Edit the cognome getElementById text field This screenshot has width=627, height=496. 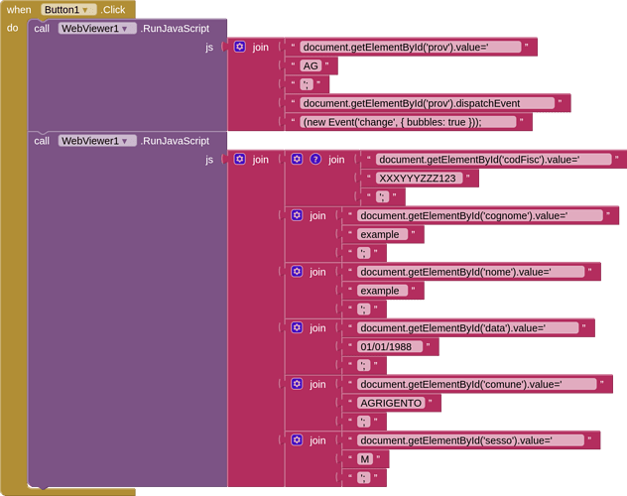coord(480,215)
